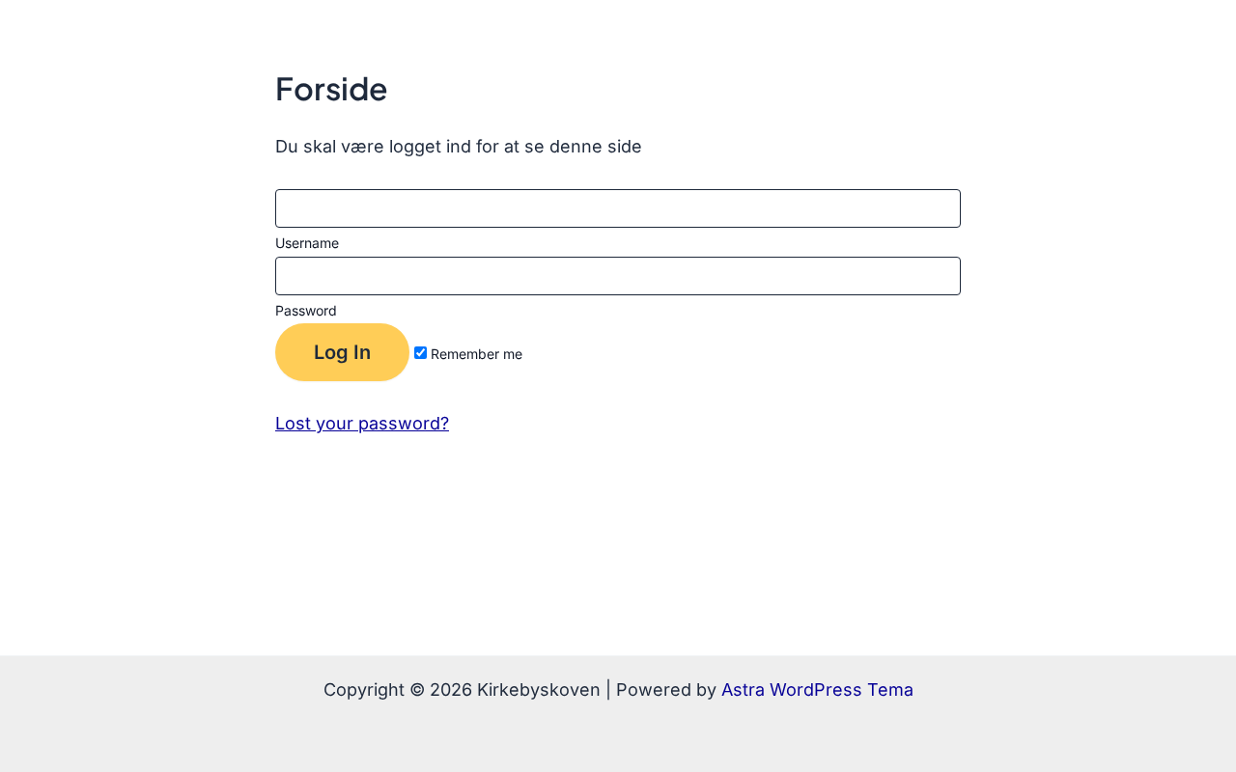Click the 'Powered by' footer text
The width and height of the screenshot is (1236, 772).
[665, 690]
